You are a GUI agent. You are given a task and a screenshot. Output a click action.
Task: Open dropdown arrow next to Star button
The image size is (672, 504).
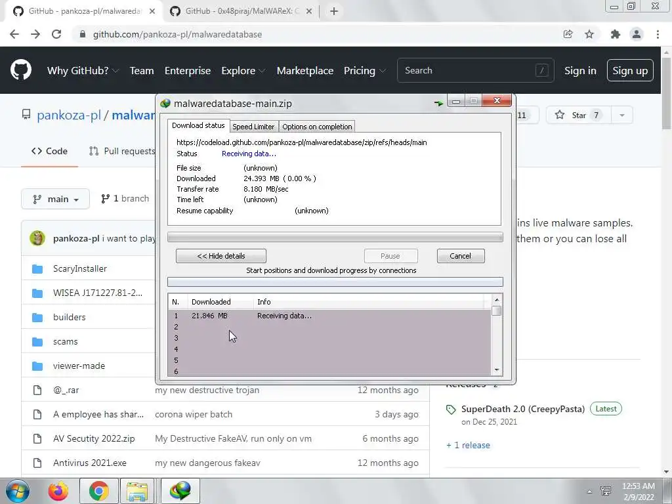[622, 115]
